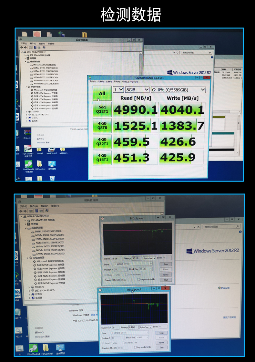Expand 处理器 node in Device Manager beside HD_Speed

coord(25,224)
